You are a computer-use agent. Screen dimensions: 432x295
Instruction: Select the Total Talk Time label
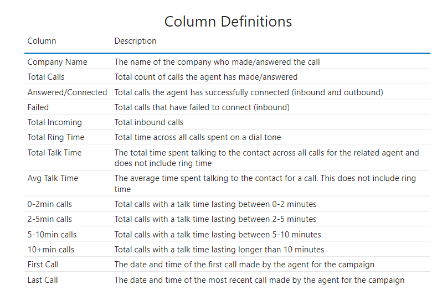point(54,153)
